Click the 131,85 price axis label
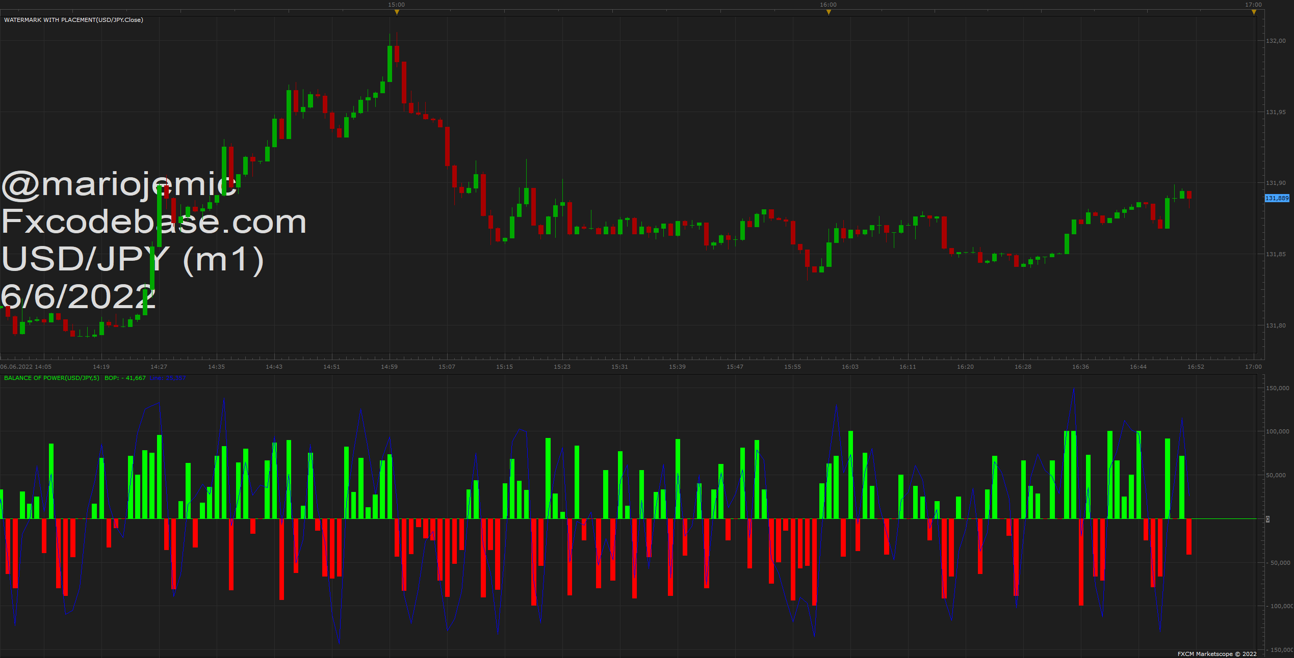 pos(1276,254)
